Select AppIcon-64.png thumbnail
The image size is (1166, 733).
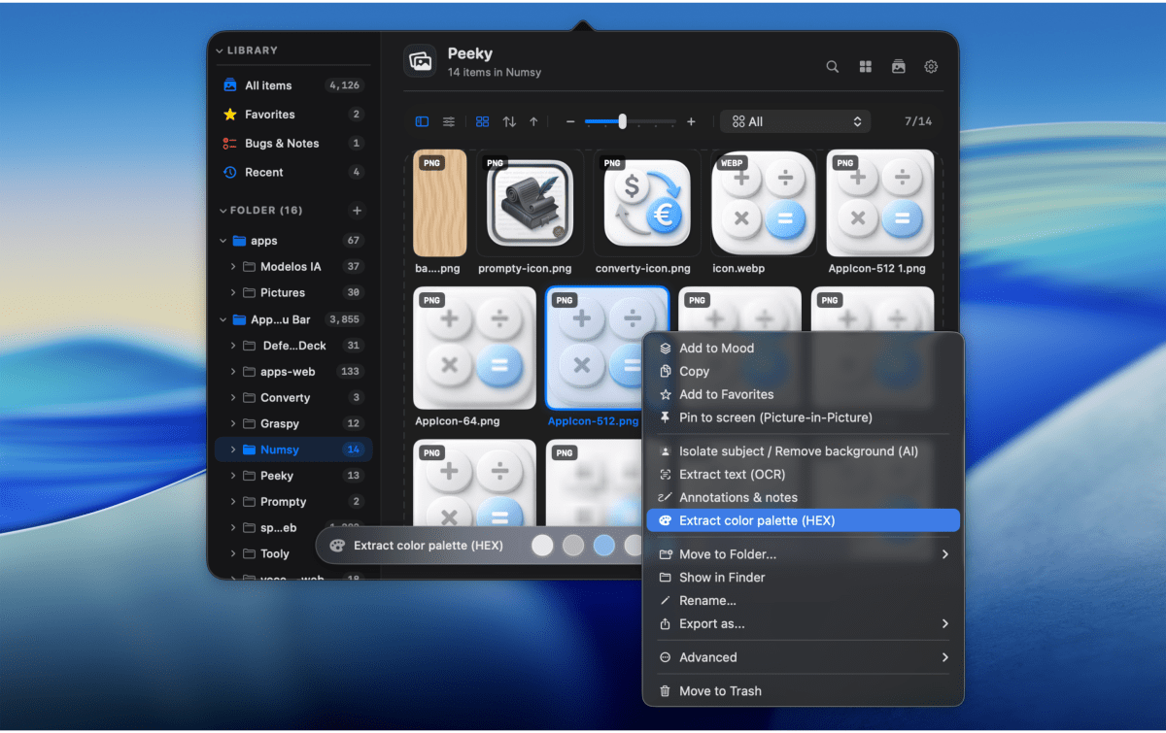pyautogui.click(x=474, y=348)
